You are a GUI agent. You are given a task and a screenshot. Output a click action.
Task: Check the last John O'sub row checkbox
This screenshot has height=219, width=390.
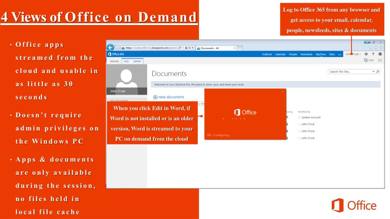tap(299, 138)
